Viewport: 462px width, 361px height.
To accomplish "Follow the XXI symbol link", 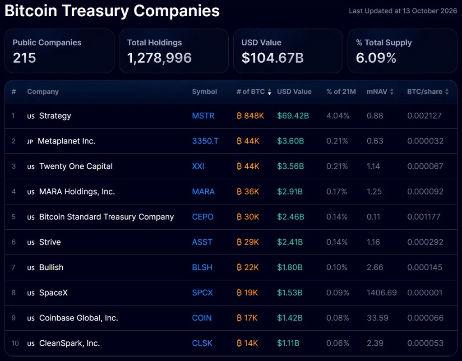I will [198, 166].
